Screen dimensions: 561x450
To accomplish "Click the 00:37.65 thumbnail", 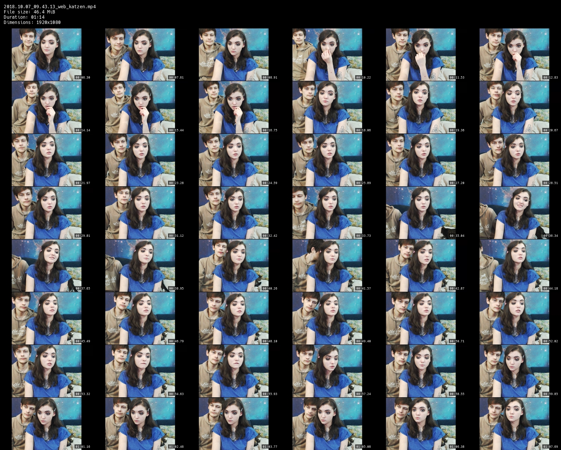I will [x=46, y=266].
